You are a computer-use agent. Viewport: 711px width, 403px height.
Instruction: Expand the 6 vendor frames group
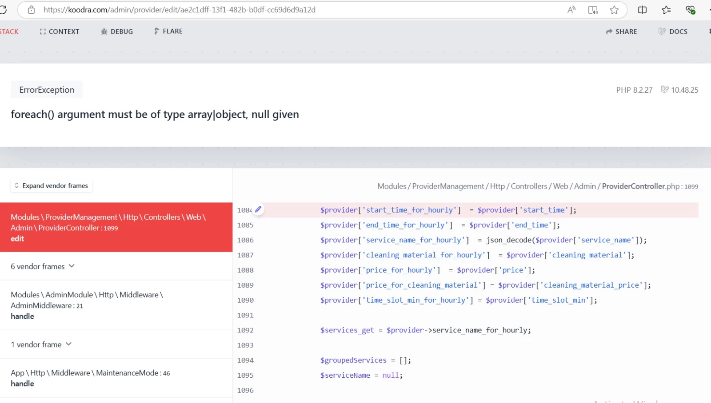tap(43, 266)
